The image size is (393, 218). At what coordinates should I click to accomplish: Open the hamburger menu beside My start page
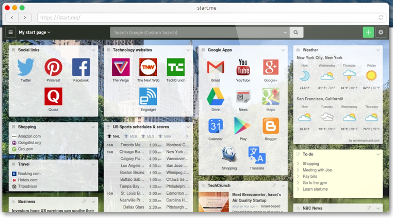point(10,33)
